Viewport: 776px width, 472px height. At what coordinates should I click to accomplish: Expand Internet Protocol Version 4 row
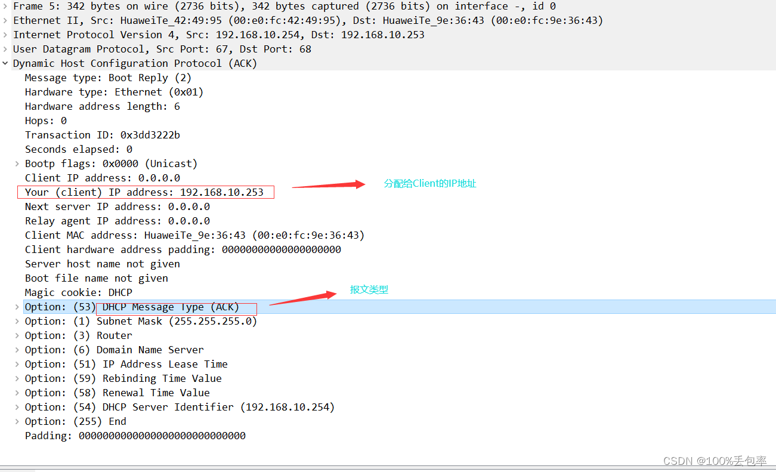click(5, 35)
